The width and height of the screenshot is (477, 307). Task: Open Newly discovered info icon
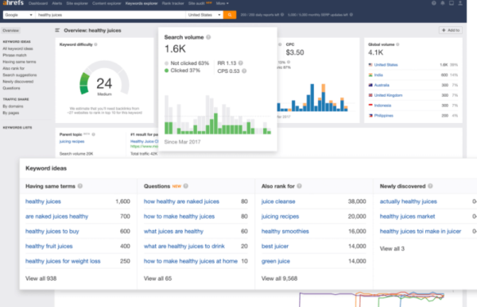tap(430, 186)
